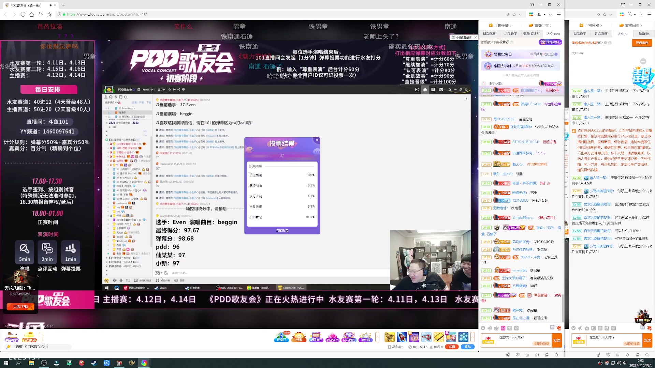Screen dimensions: 655x368
Task: Switch to 钻粉(191) tab
Action: pos(553,34)
